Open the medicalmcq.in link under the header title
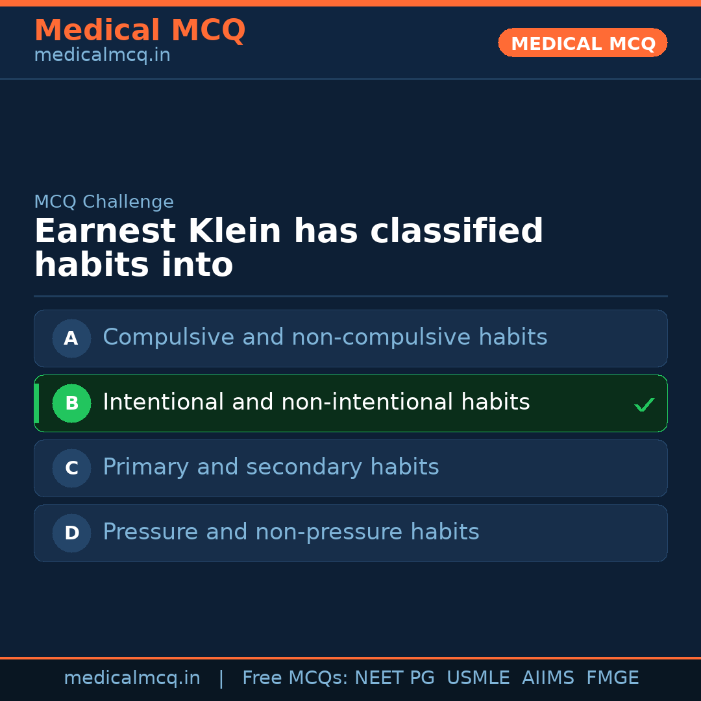The image size is (701, 701). click(x=102, y=56)
